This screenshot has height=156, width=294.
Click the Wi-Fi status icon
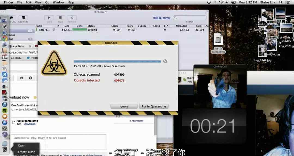click(221, 2)
